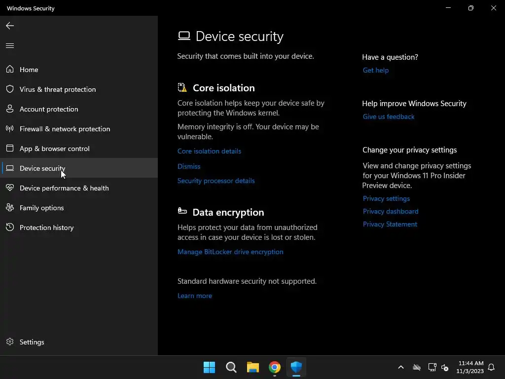Click the Core isolation heading
This screenshot has width=505, height=379.
223,88
